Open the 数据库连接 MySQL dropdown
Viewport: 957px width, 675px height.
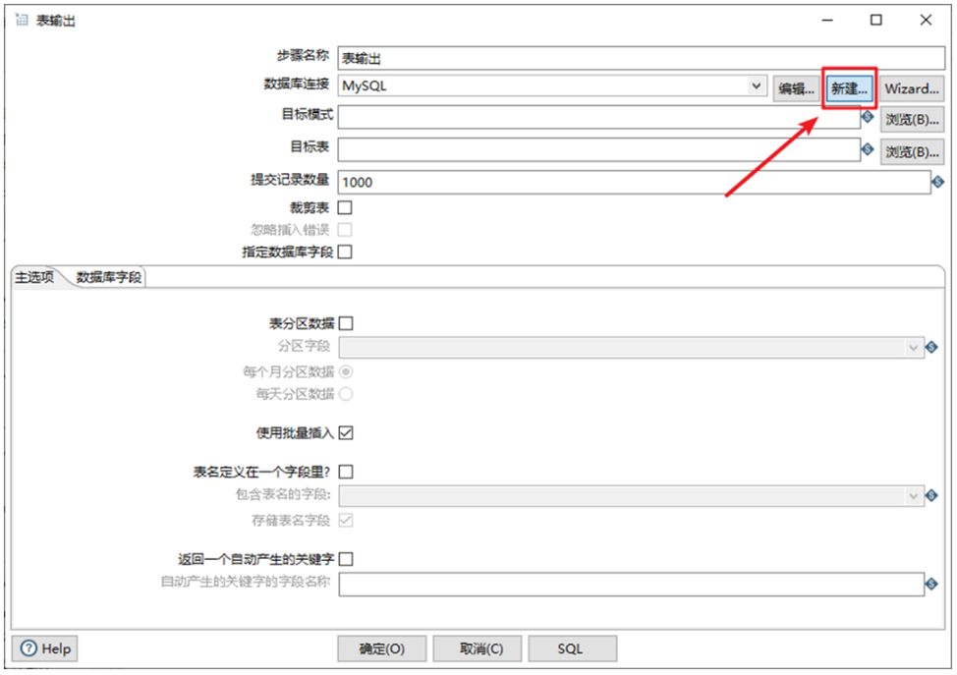757,85
